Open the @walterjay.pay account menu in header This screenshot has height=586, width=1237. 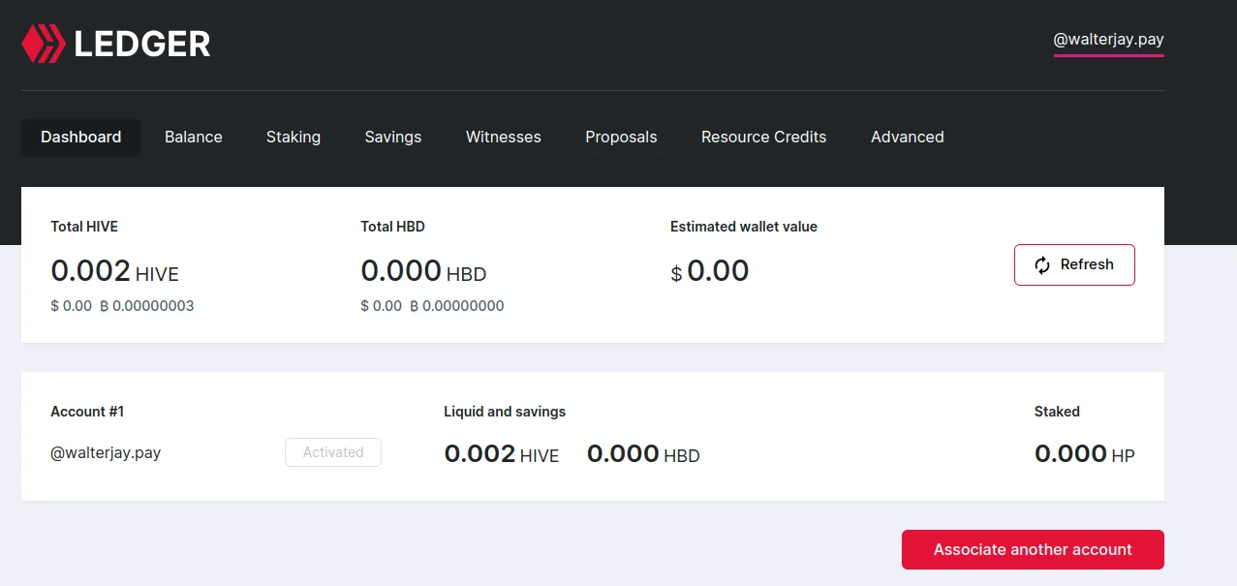tap(1109, 41)
